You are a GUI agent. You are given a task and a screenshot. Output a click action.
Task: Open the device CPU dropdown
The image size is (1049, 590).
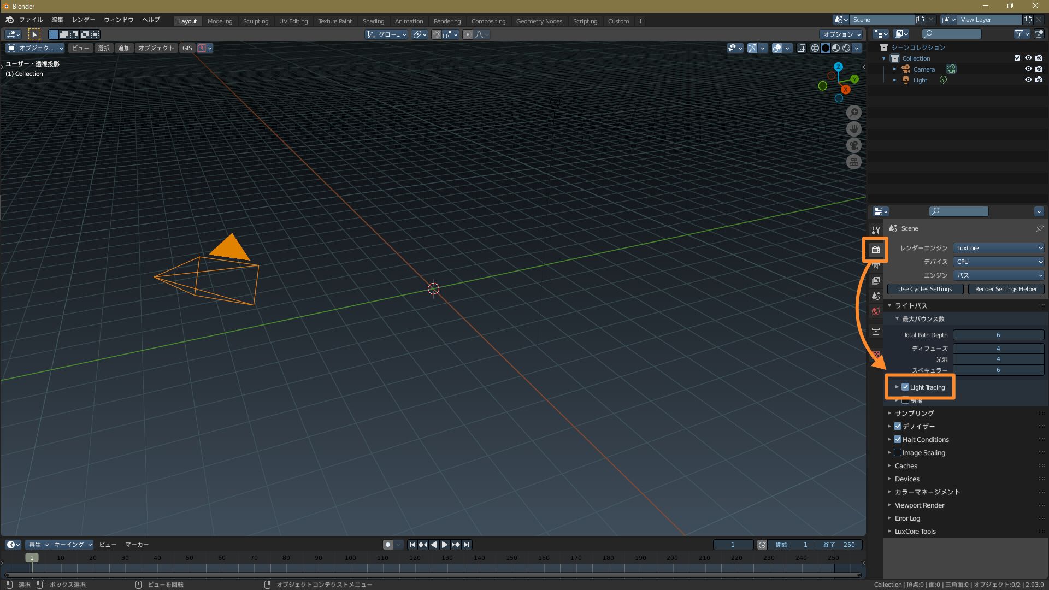point(998,262)
